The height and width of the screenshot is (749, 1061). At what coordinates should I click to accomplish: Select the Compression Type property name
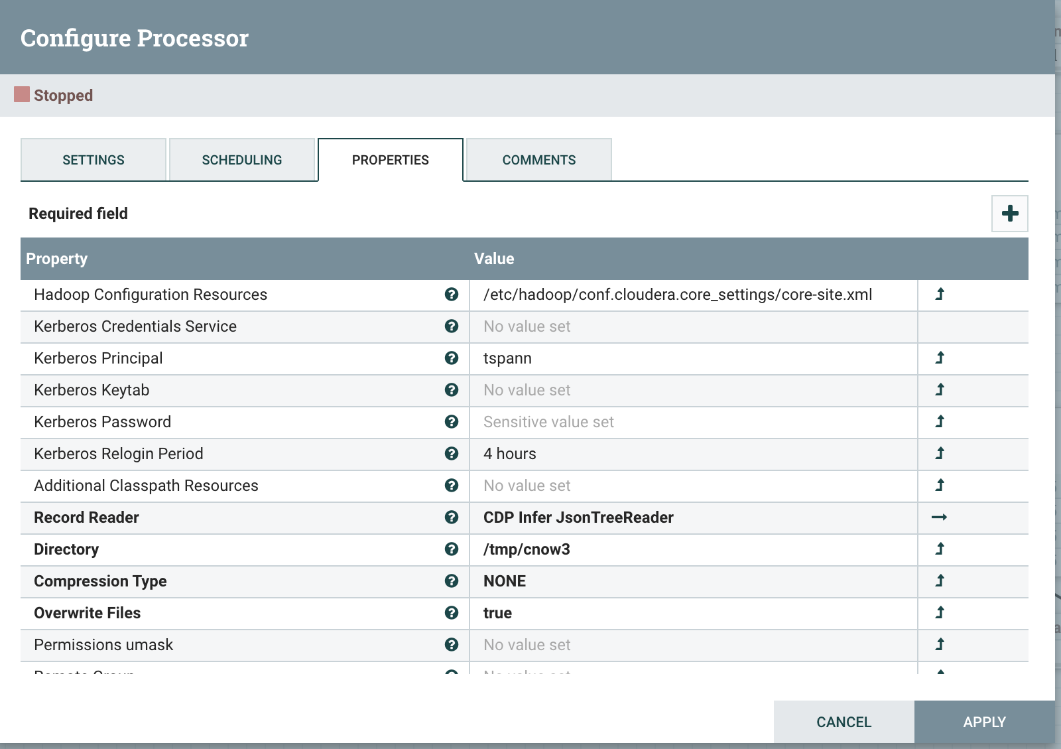point(100,581)
